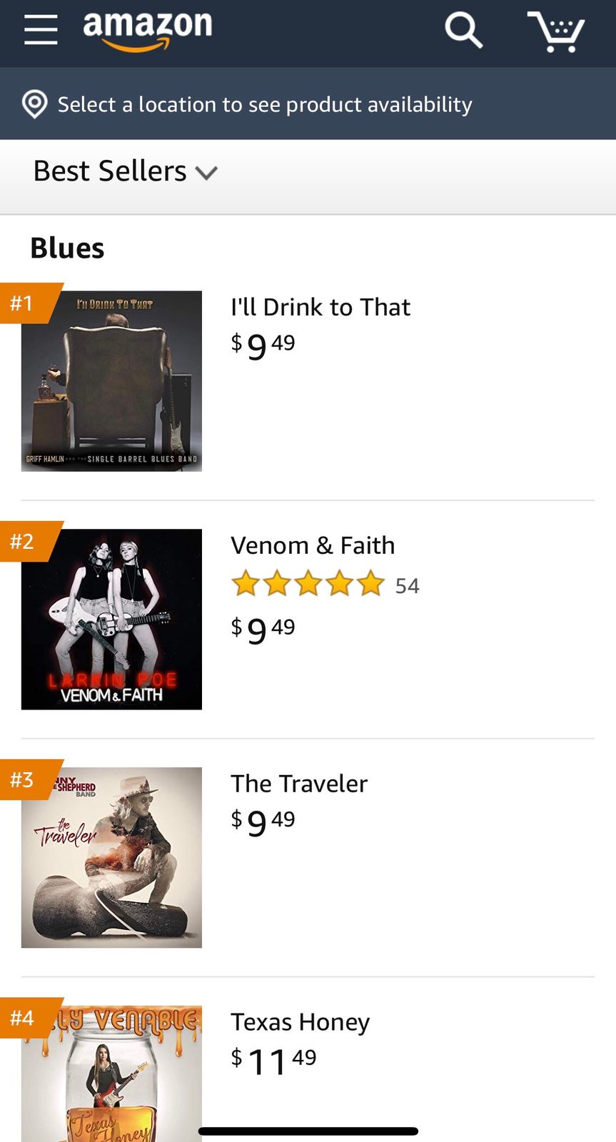Viewport: 616px width, 1142px height.
Task: Tap the Amazon logo
Action: point(148,30)
